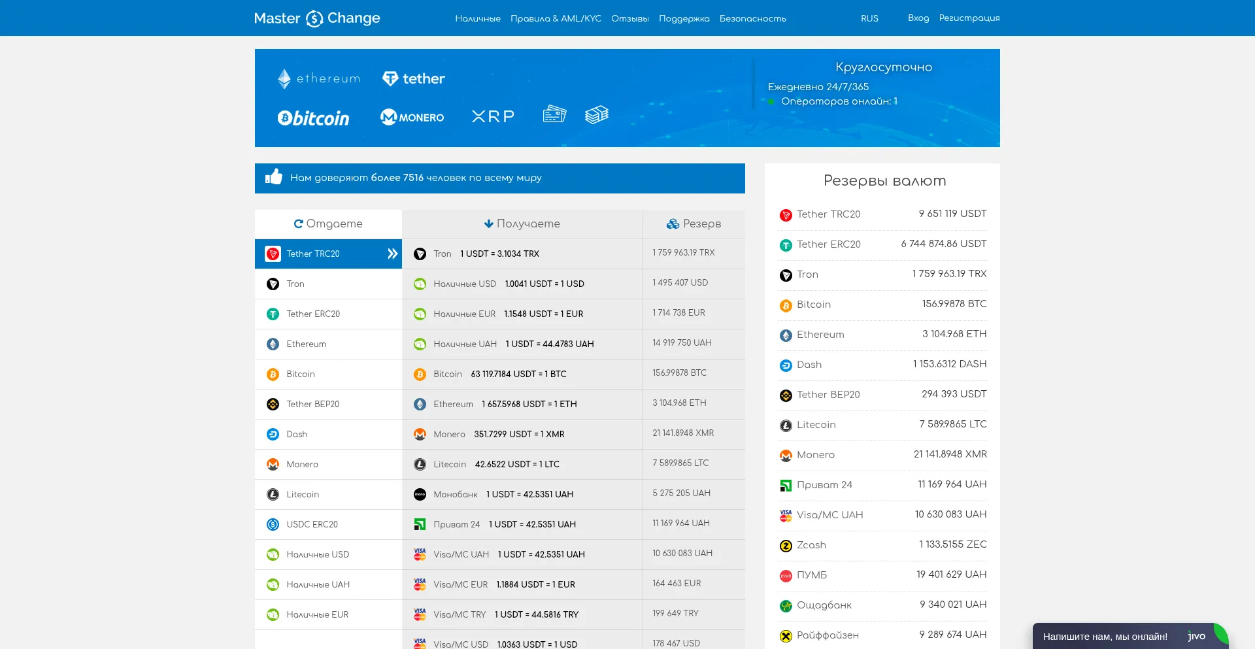
Task: Click the Tether logo in the banner
Action: tap(413, 78)
